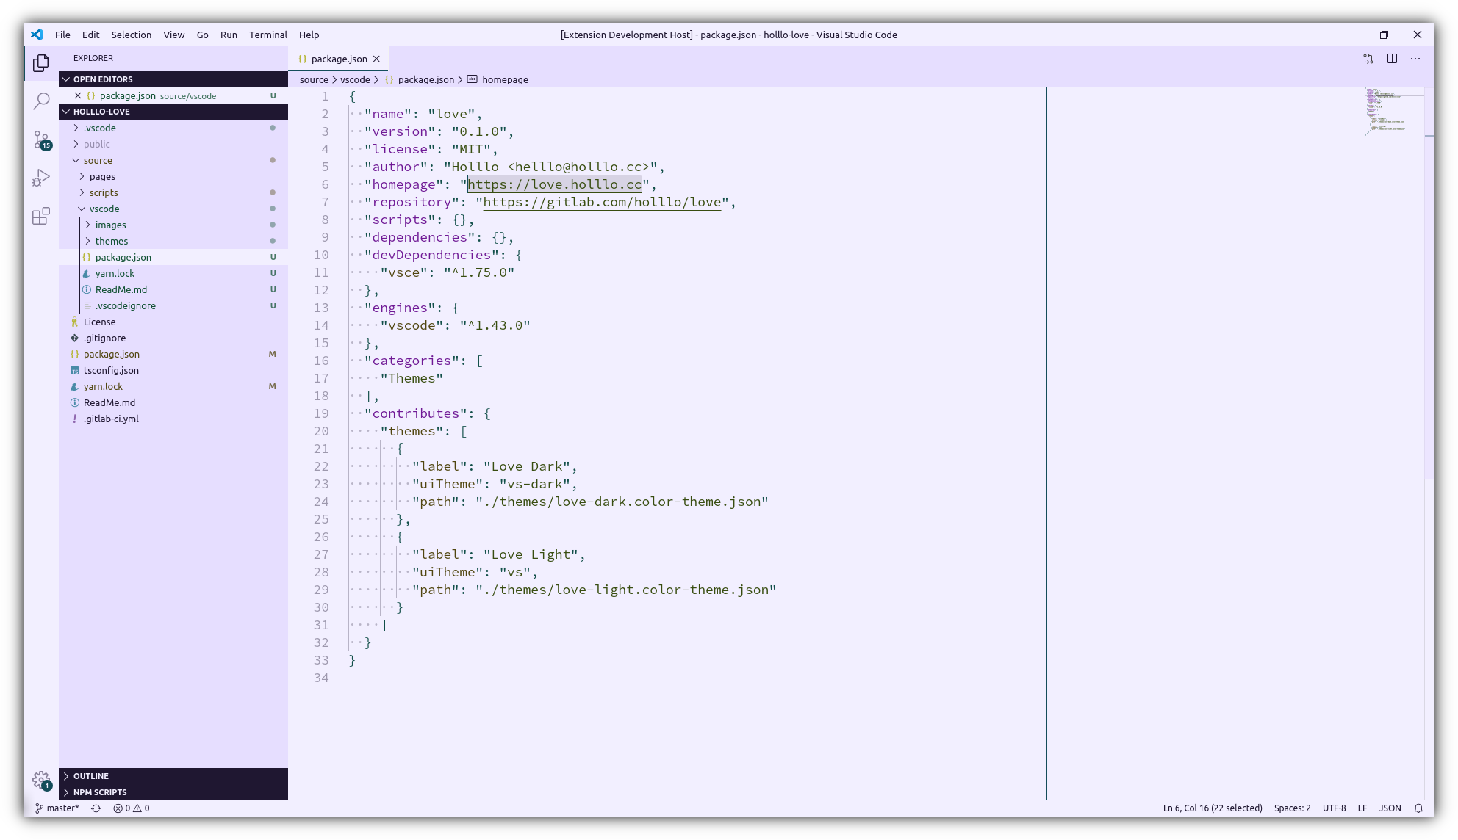Viewport: 1458px width, 840px height.
Task: Collapse the EXPLORER header title
Action: (x=93, y=58)
